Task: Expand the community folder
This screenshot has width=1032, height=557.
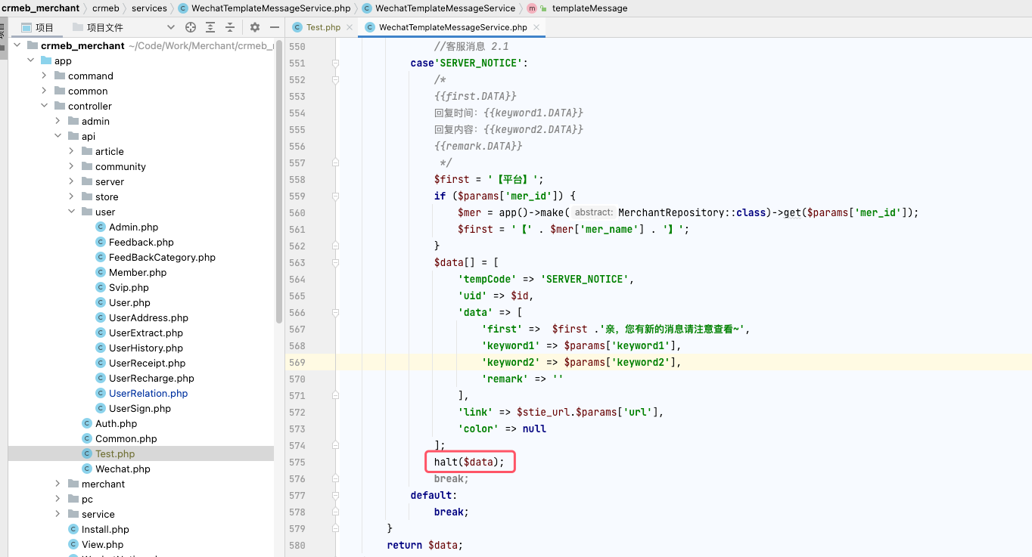Action: click(x=71, y=166)
